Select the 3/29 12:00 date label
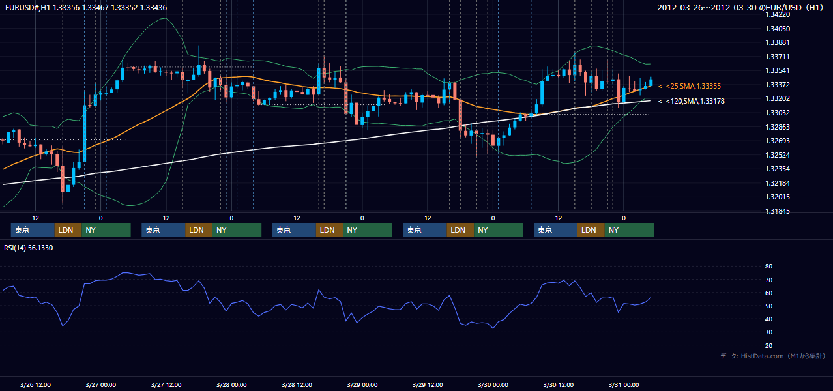This screenshot has height=391, width=833. [x=428, y=384]
